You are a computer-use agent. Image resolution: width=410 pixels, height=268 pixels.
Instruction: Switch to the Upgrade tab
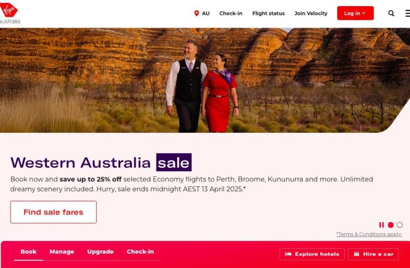[x=100, y=252]
